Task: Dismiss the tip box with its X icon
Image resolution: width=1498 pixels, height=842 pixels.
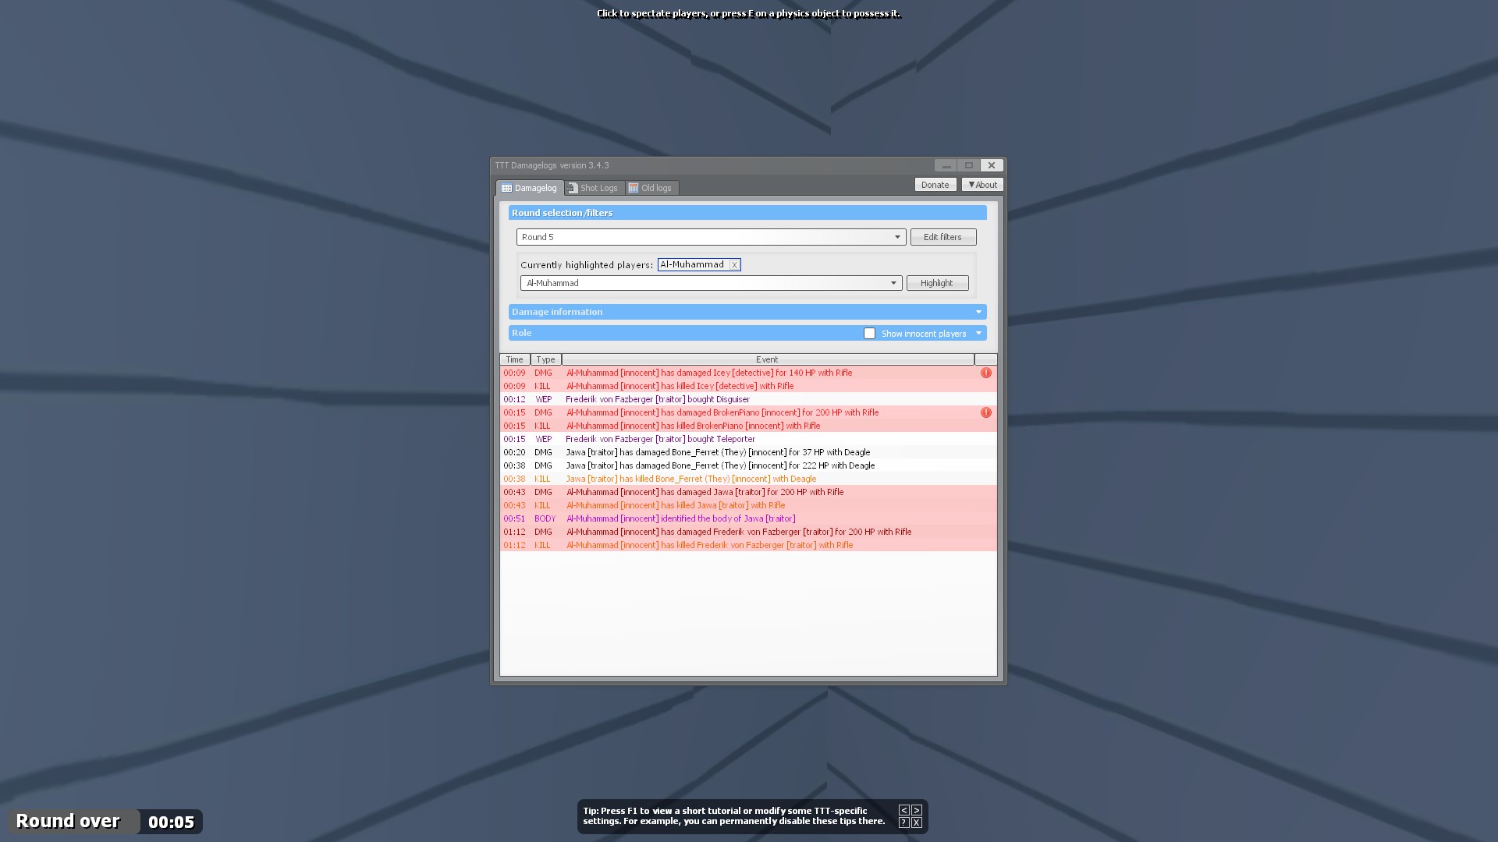Action: pos(917,823)
